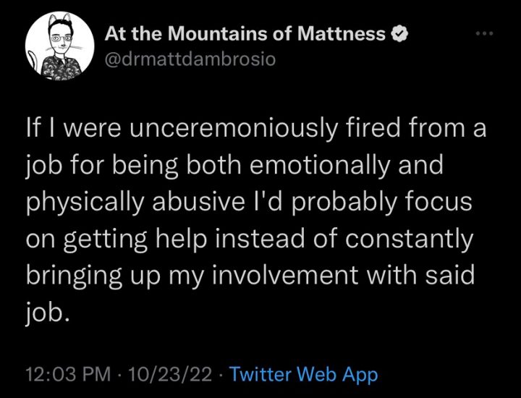This screenshot has height=398, width=521.
Task: Click the blue verified checkmark badge
Action: pos(397,33)
